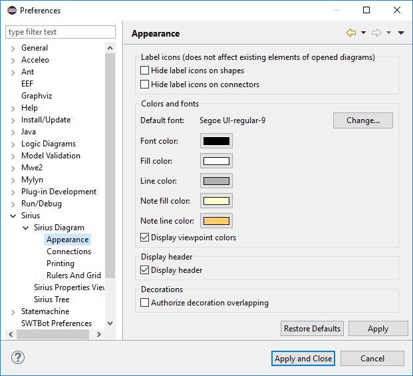Enable Hide label icons on connectors
Viewport: 413px width, 376px height.
click(145, 85)
